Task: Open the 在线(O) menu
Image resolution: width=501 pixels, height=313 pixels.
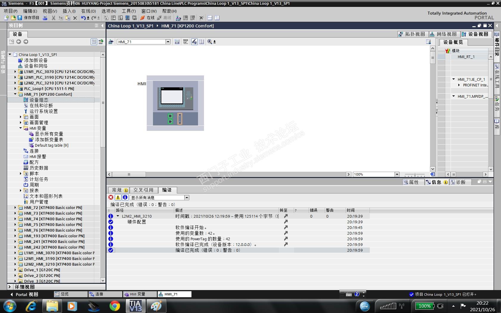Action: (89, 11)
